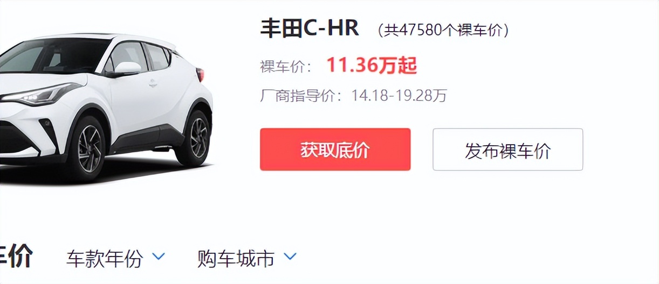The width and height of the screenshot is (659, 284).
Task: Click the blue chevron beside 车款年份
Action: (159, 257)
